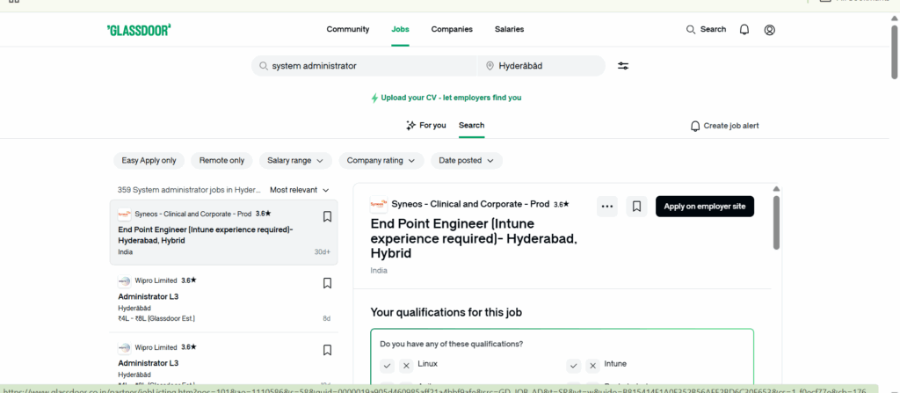Open the Search option in header
Image resolution: width=900 pixels, height=393 pixels.
tap(706, 29)
